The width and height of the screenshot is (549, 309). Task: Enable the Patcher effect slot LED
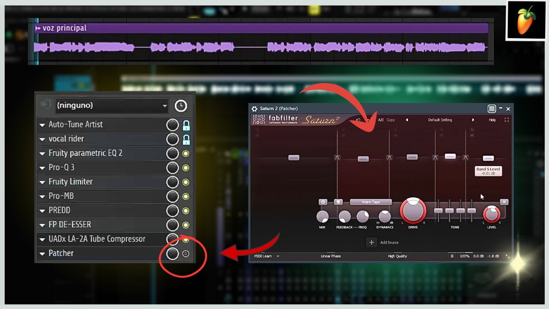coord(186,254)
